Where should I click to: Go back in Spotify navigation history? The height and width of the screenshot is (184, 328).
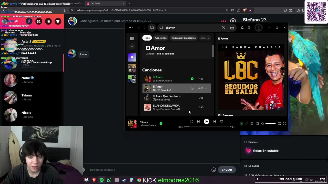click(139, 28)
